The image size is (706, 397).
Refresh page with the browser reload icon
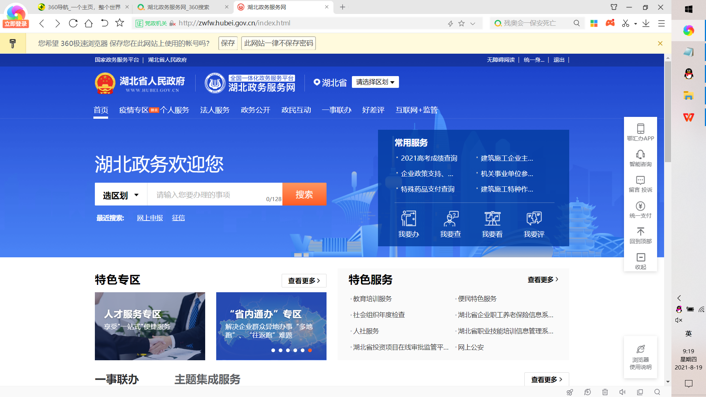[73, 24]
